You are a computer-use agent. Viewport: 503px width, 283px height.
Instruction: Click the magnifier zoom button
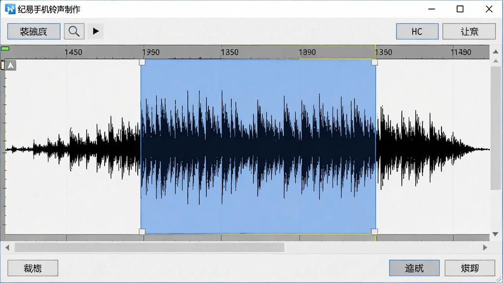click(x=74, y=31)
